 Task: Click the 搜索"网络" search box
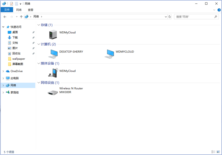tap(194, 17)
